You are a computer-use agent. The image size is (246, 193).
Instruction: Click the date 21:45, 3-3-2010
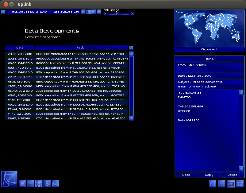click(x=19, y=118)
